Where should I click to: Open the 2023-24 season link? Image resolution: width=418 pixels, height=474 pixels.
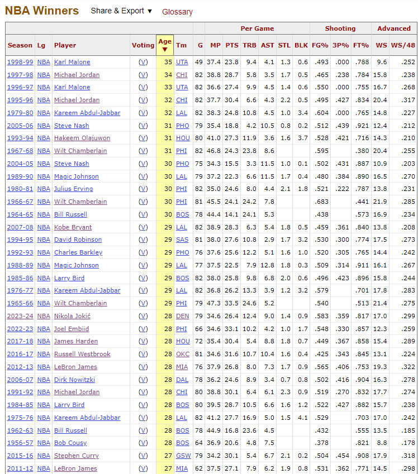20,316
